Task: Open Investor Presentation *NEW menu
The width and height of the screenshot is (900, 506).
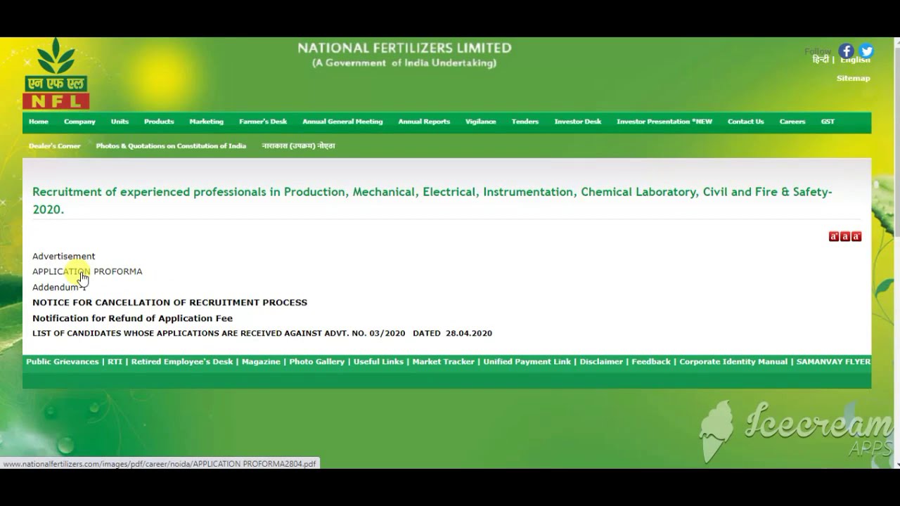Action: coord(664,122)
